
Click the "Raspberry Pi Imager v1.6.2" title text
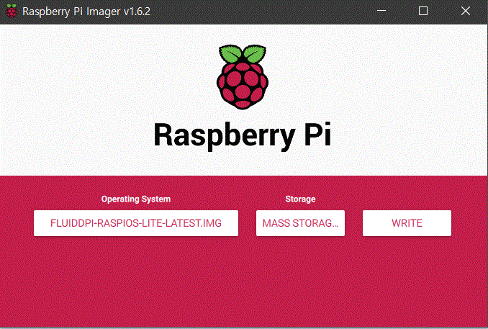tap(86, 12)
